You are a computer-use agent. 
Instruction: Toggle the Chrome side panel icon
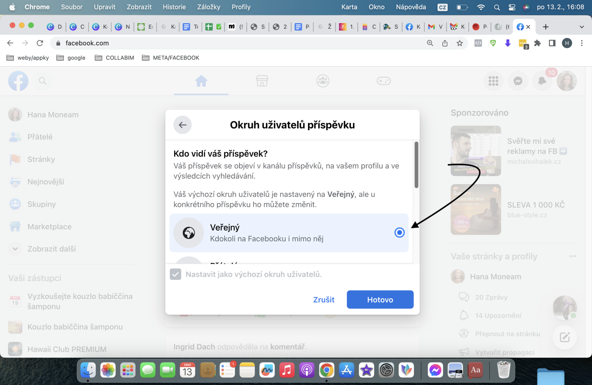click(552, 43)
